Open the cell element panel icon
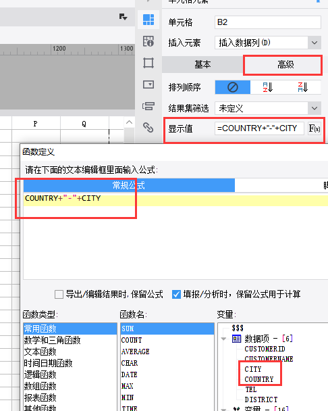This screenshot has height=411, width=328. tap(148, 20)
